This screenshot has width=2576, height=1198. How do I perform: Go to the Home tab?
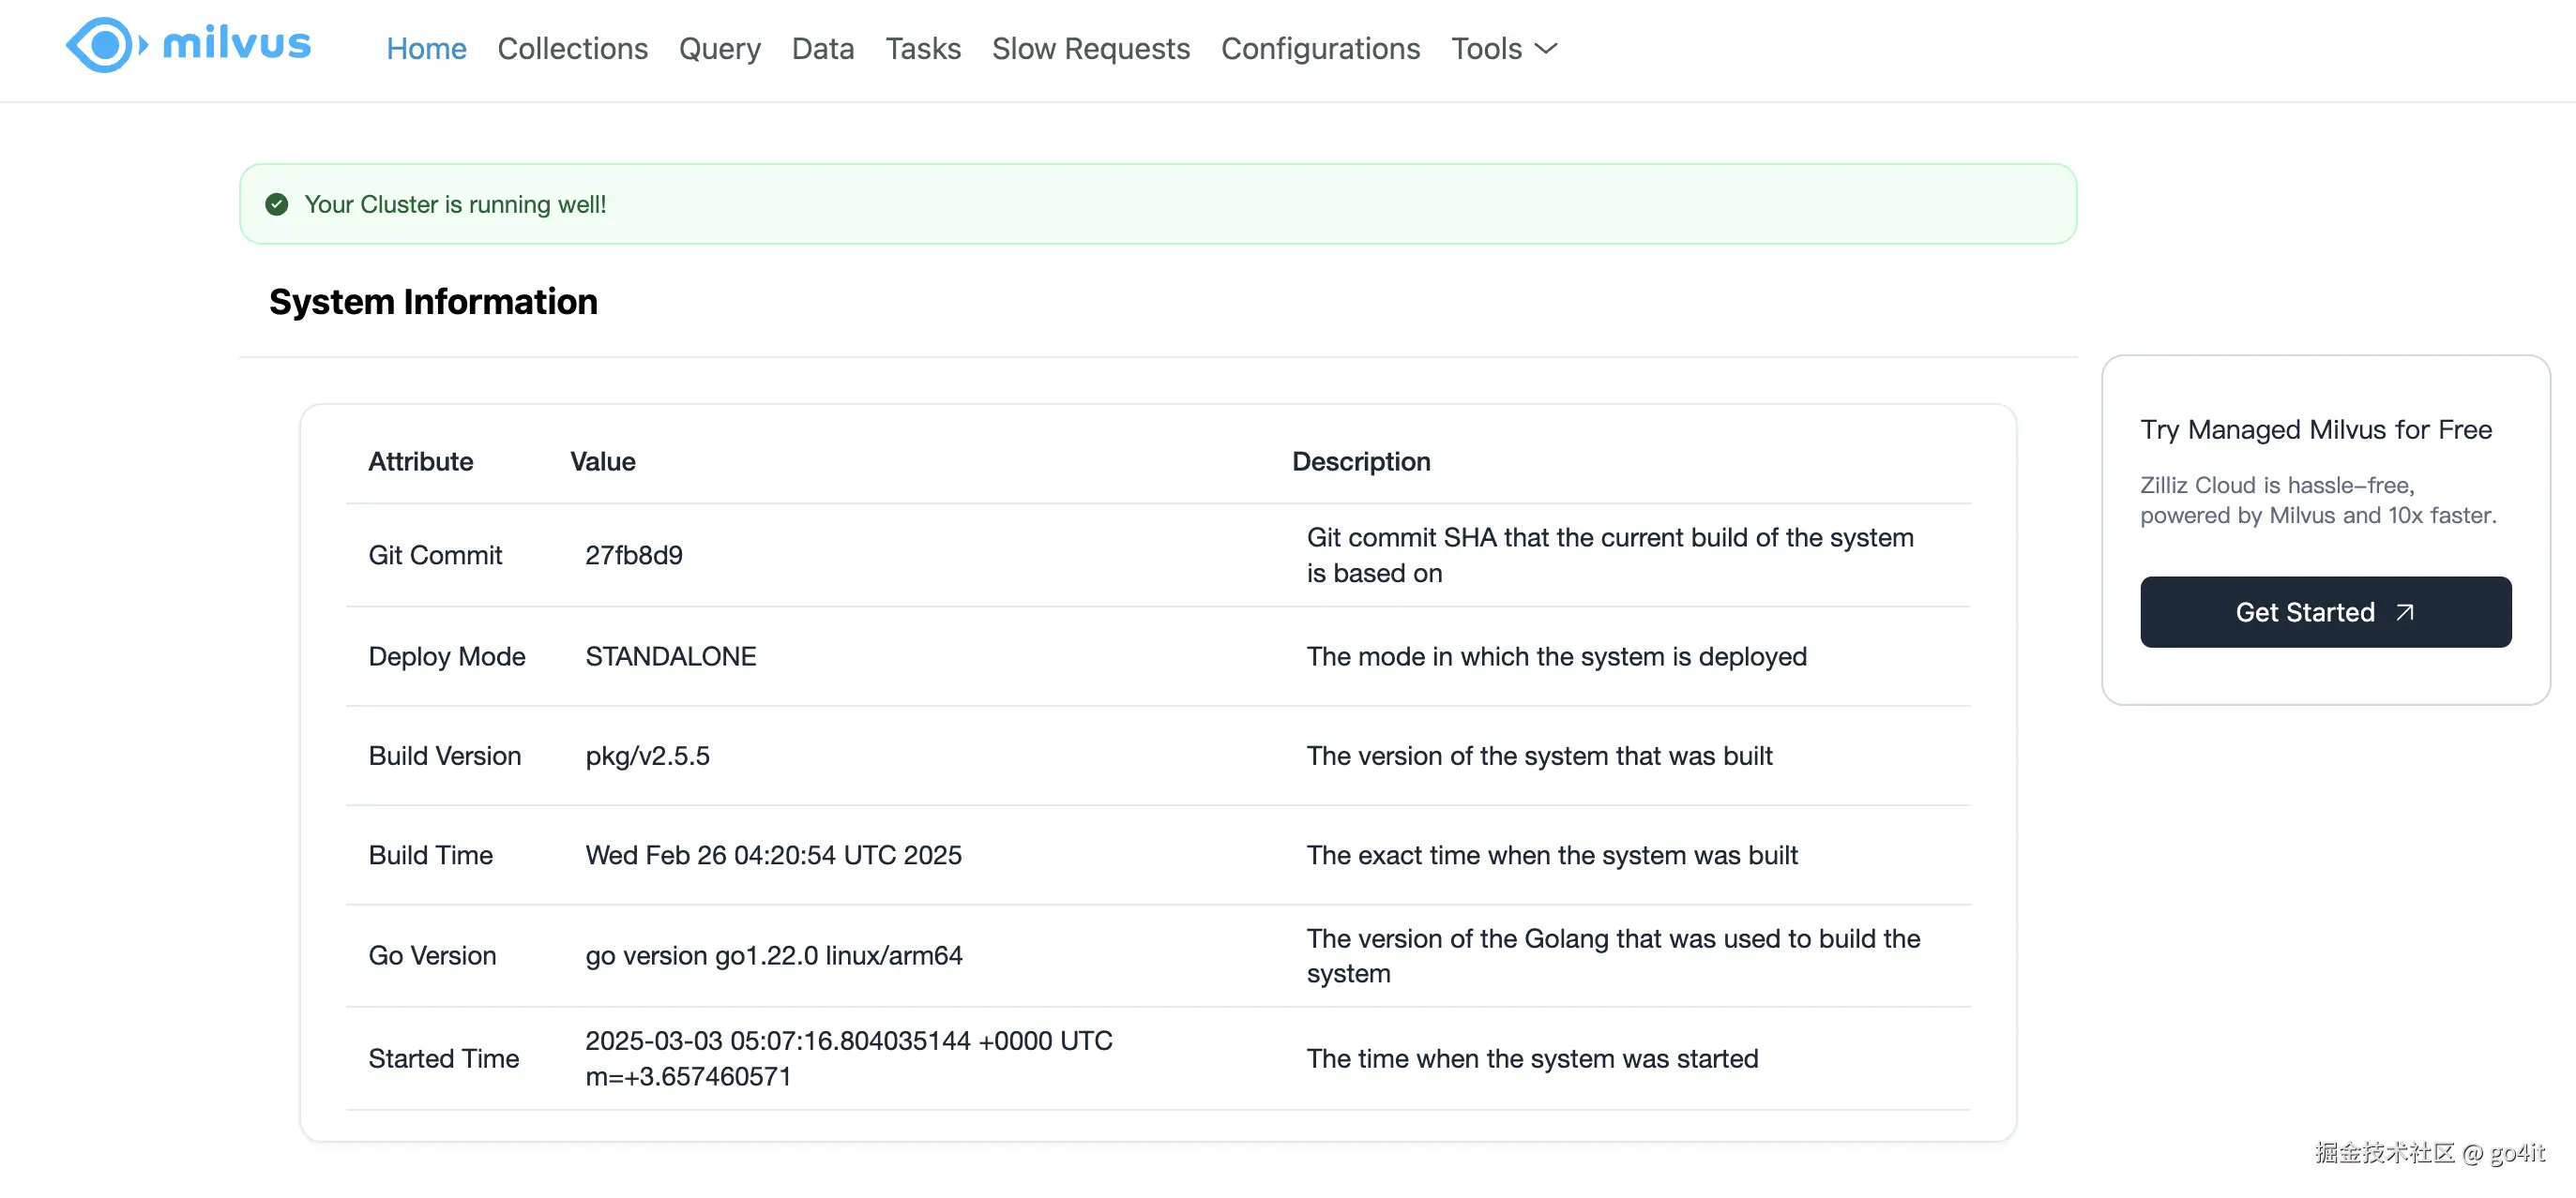point(426,49)
